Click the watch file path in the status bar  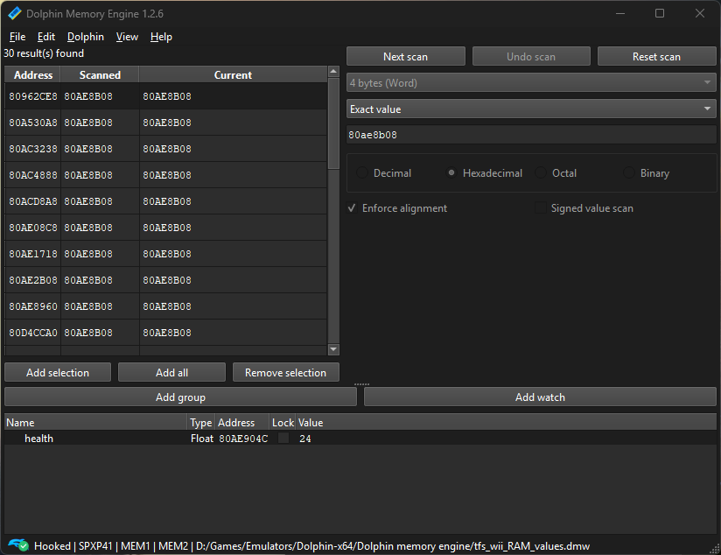[393, 545]
